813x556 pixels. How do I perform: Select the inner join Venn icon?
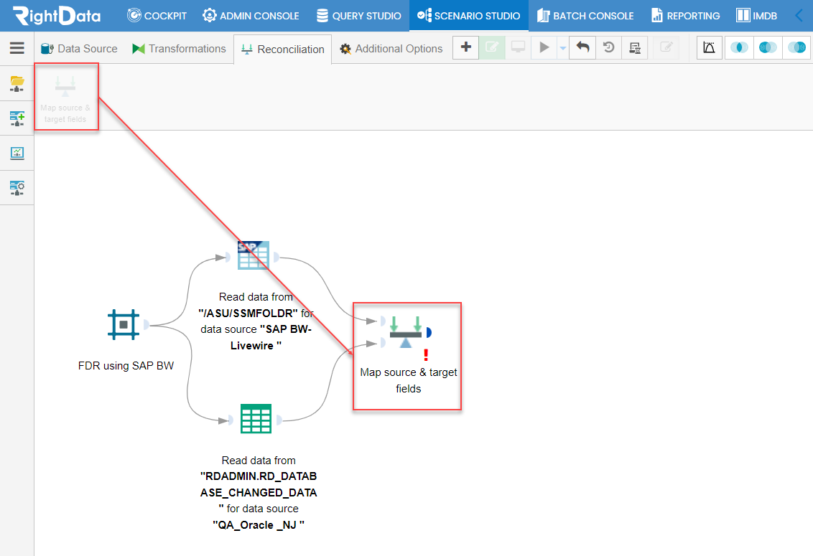pos(739,47)
